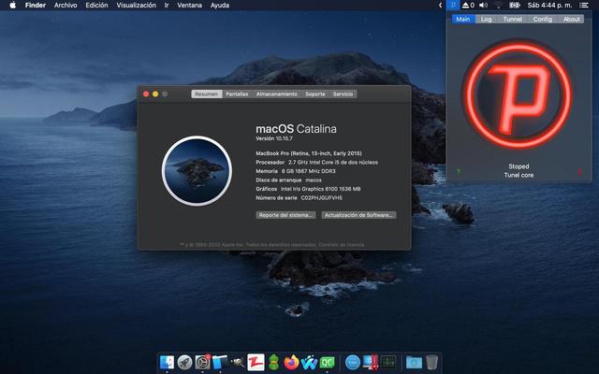Open Notification Center list icon
Screen dimensions: 599x374
(x=583, y=5)
